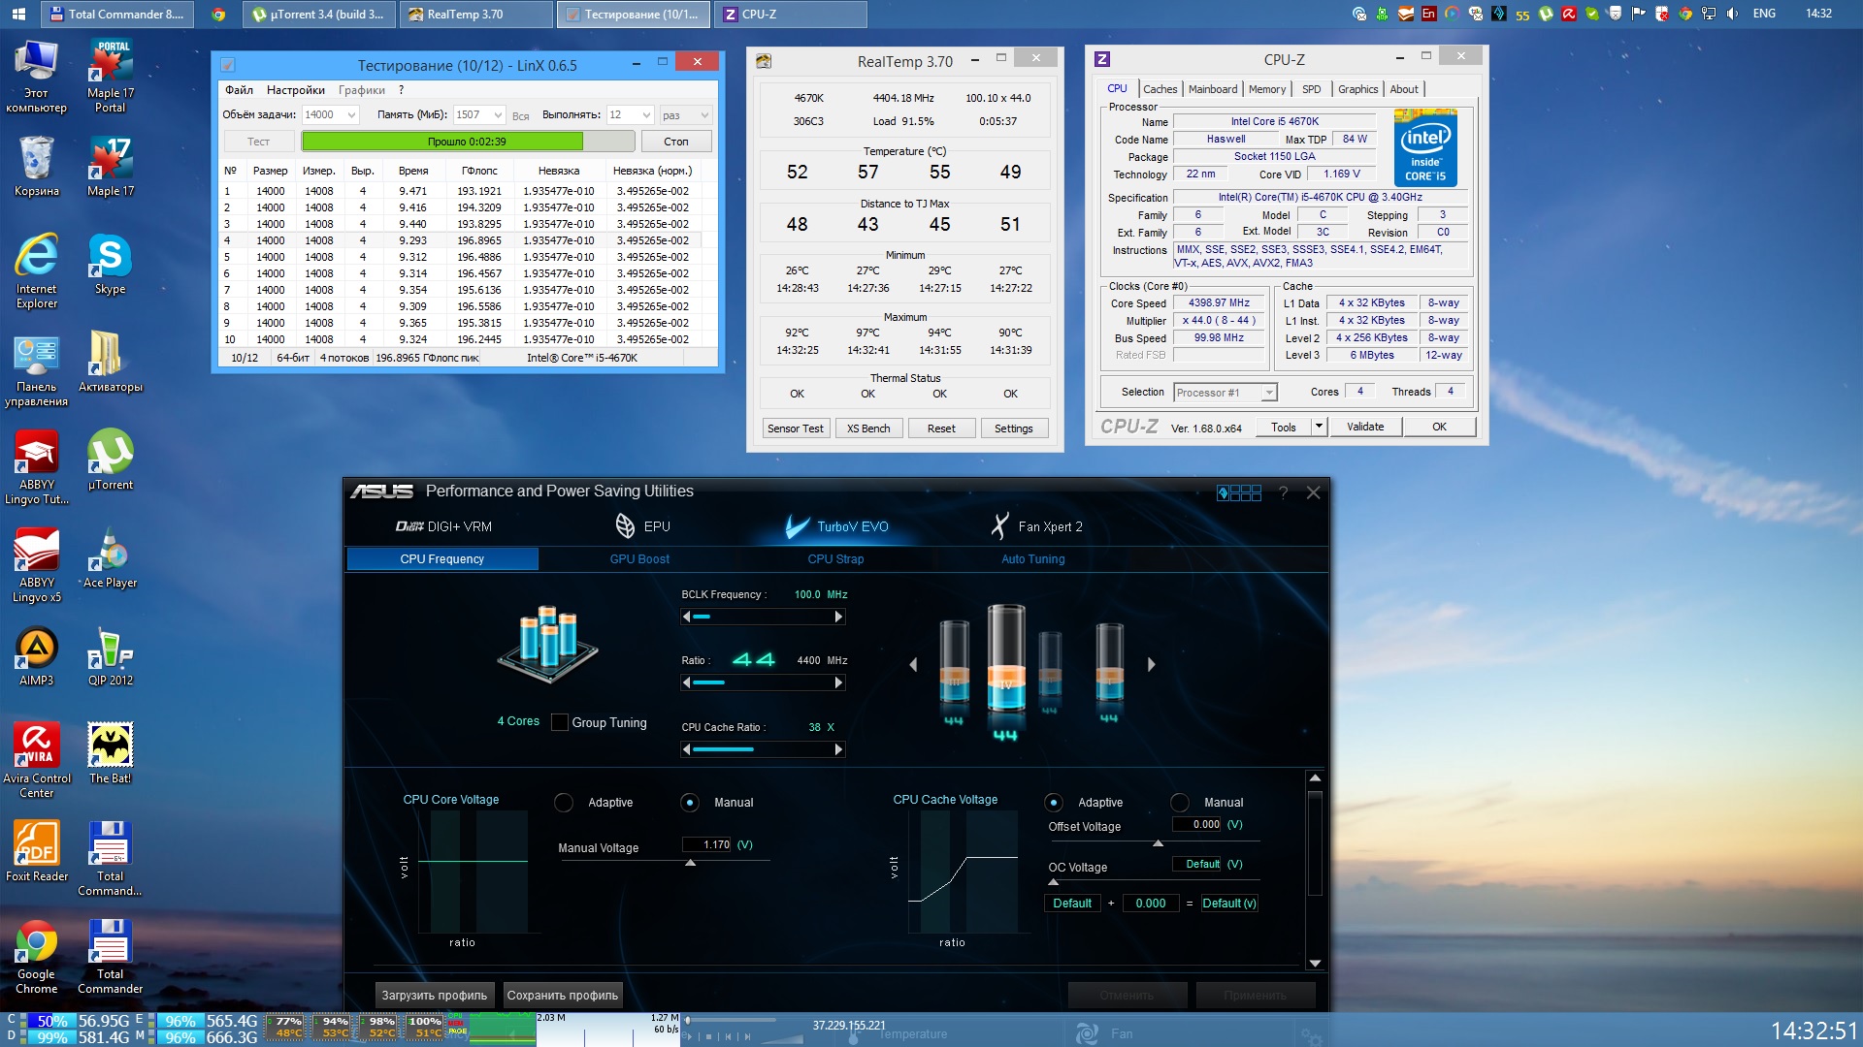Click next core arrow beside battery graphics

(x=1152, y=665)
